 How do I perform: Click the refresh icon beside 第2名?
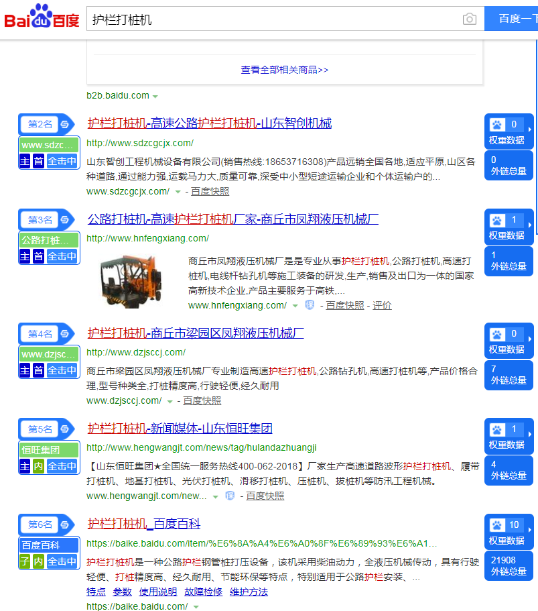[65, 124]
